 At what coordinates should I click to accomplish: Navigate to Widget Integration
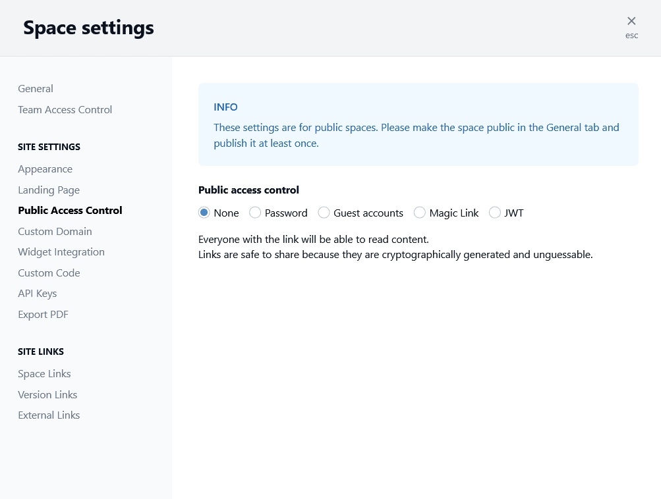pyautogui.click(x=61, y=252)
